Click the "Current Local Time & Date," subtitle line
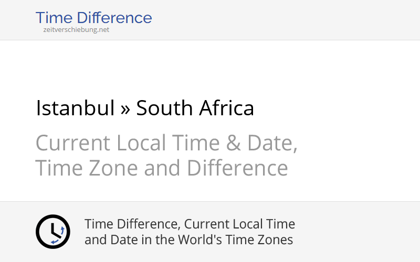420x262 pixels. click(166, 143)
